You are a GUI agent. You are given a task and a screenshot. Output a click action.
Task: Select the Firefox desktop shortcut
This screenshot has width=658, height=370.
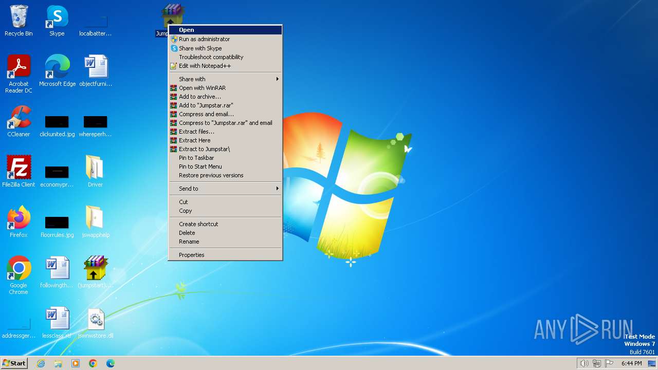[19, 222]
